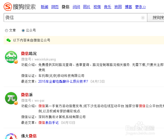Open the 音乐 search tab

[x=107, y=7]
